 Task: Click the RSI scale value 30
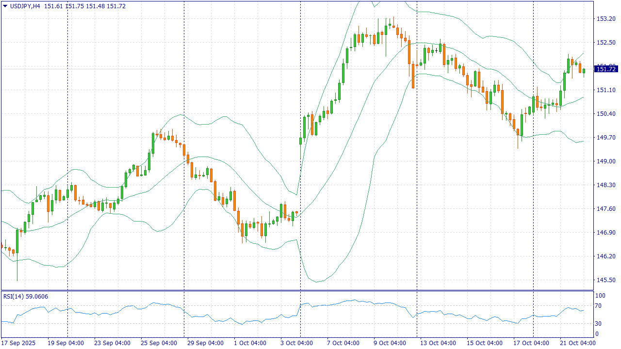599,324
